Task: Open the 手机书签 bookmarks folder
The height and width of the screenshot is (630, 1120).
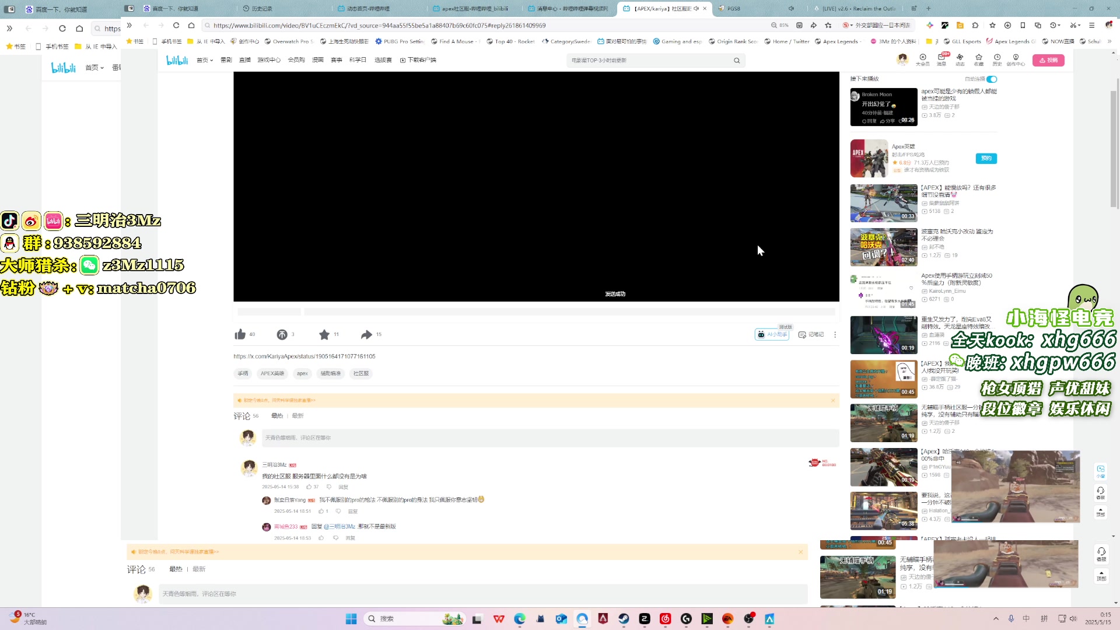Action: (167, 41)
